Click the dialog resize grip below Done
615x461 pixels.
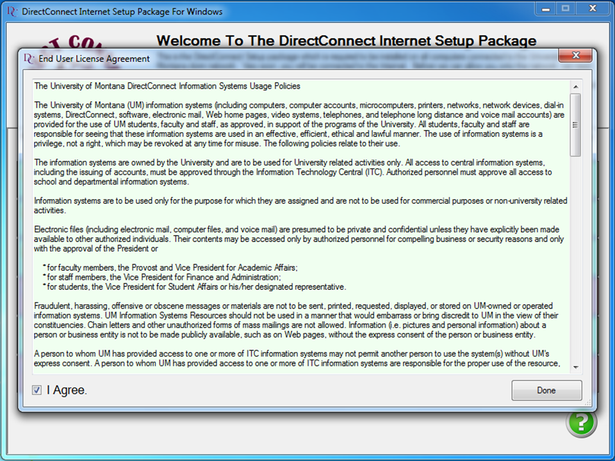587,403
